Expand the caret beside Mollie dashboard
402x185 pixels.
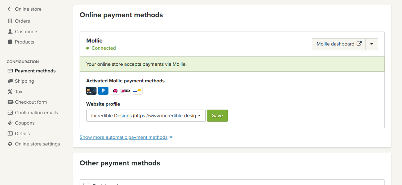[x=371, y=44]
